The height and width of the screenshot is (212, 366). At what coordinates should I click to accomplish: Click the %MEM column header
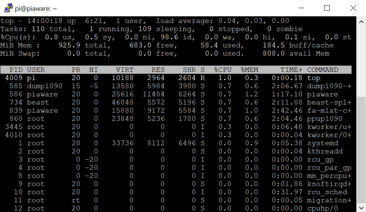pos(250,70)
